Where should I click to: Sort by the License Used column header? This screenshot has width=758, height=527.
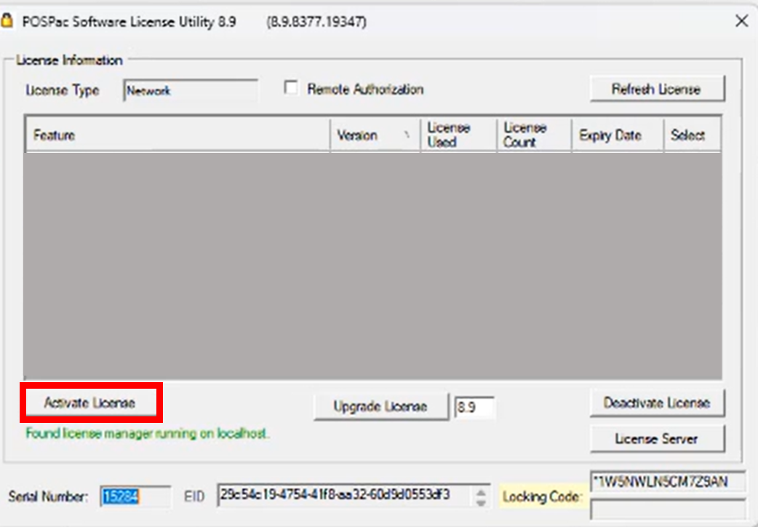459,135
